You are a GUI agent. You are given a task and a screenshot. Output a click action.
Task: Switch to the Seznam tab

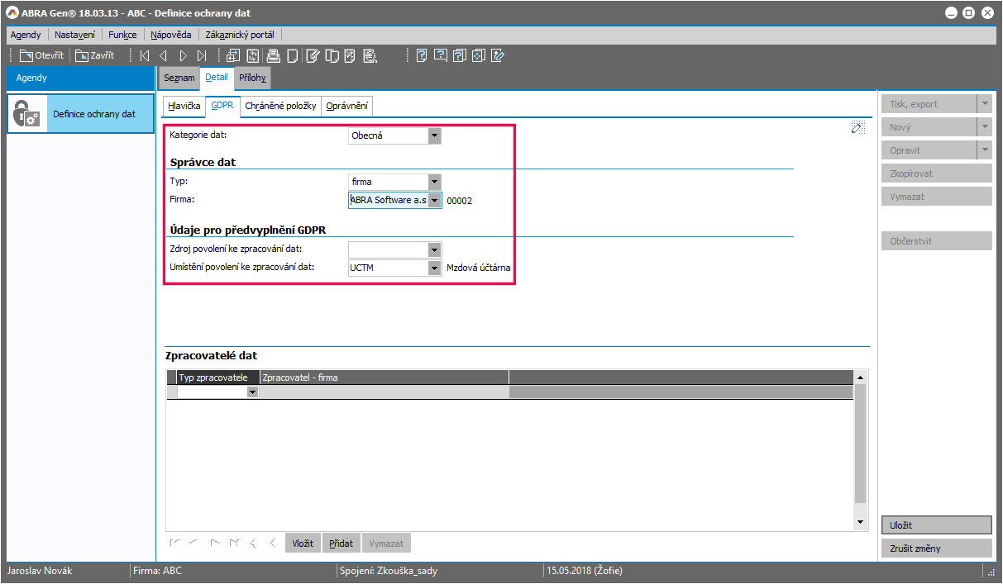pyautogui.click(x=179, y=78)
